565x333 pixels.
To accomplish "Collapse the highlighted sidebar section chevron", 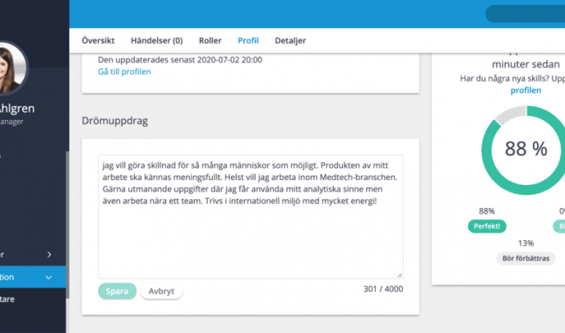I will tap(49, 277).
